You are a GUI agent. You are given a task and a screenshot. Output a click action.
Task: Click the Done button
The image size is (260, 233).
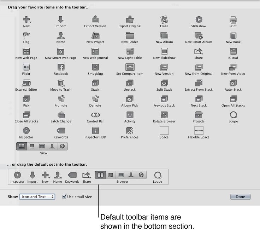click(240, 197)
